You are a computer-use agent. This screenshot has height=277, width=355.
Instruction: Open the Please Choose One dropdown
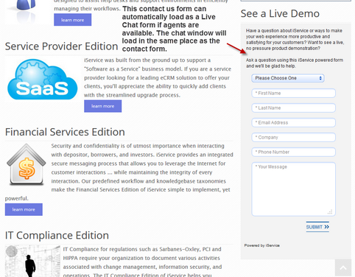[x=288, y=78]
